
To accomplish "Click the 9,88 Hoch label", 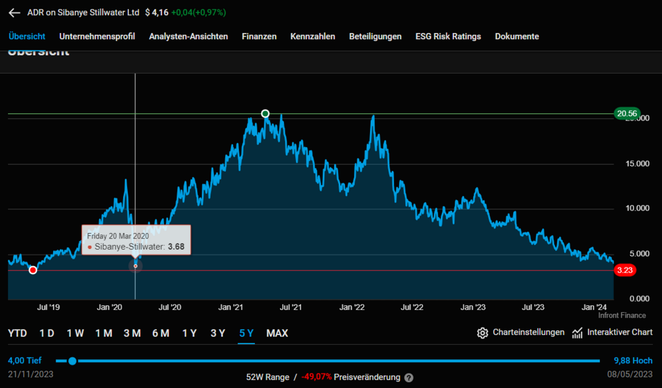I will (x=633, y=361).
